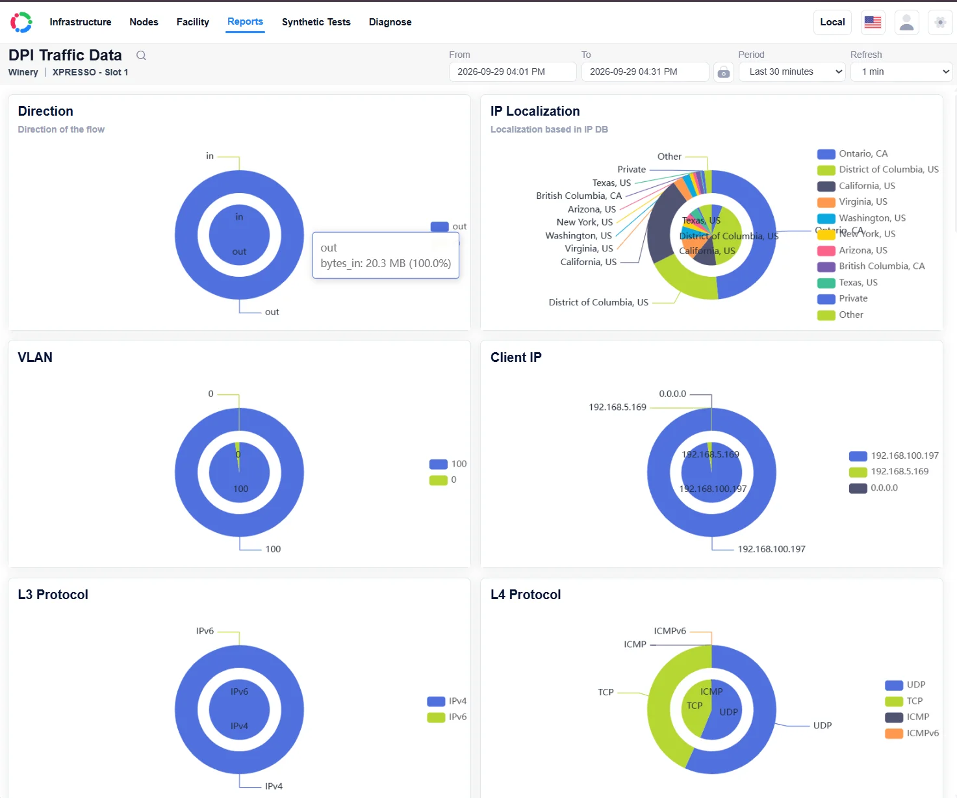Open the search icon beside DPI Traffic Data
957x798 pixels.
coord(141,55)
